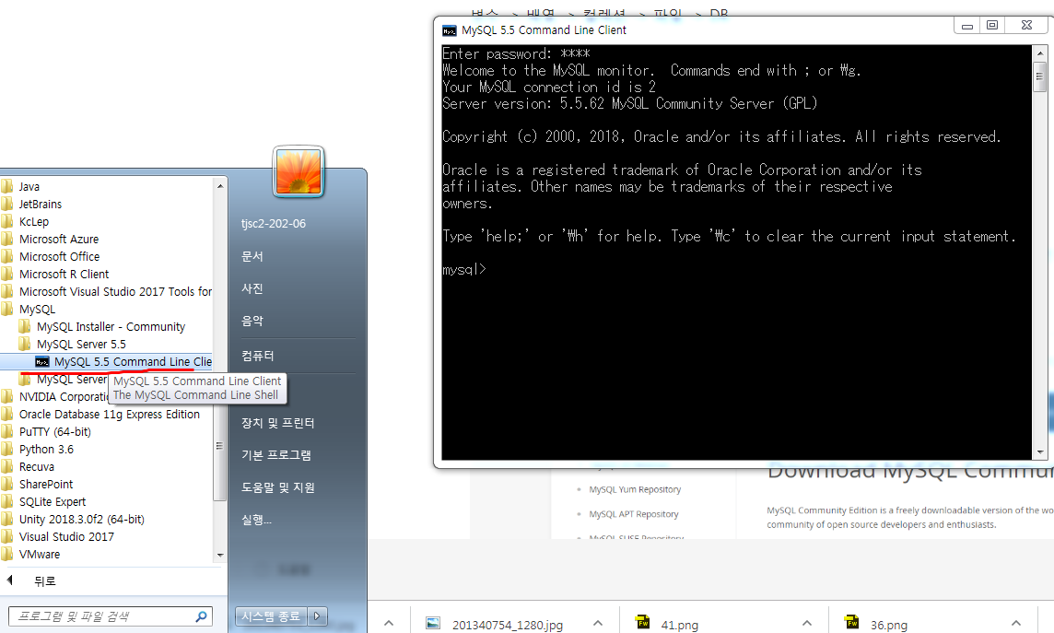Screen dimensions: 1054x633
Task: Open the 실행... run dialog
Action: click(257, 520)
